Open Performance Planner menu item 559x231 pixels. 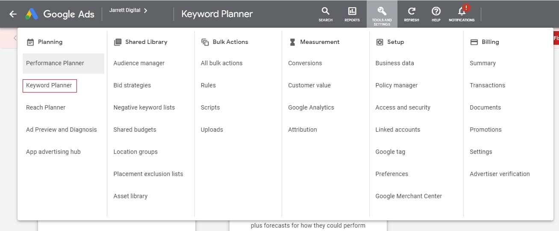(x=55, y=63)
